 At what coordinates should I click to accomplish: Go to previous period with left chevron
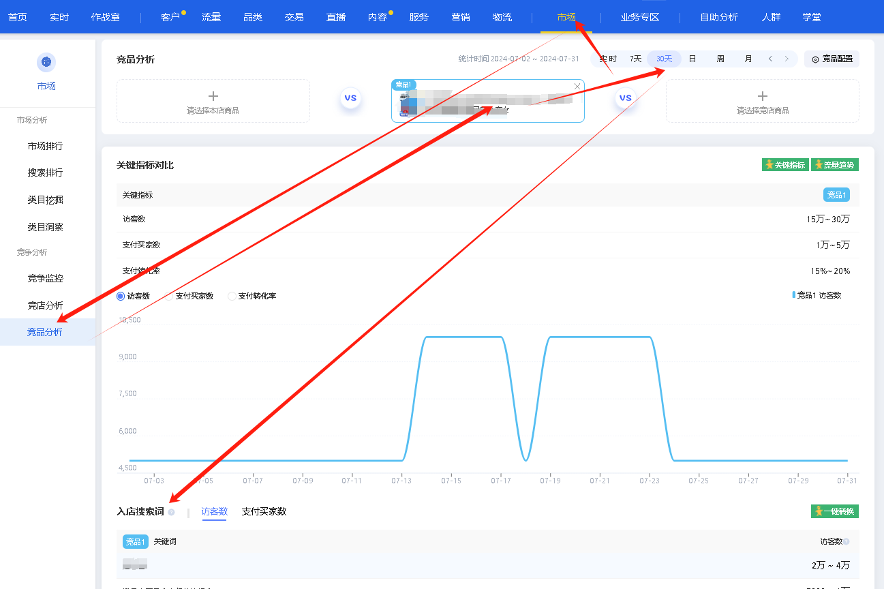[x=771, y=59]
